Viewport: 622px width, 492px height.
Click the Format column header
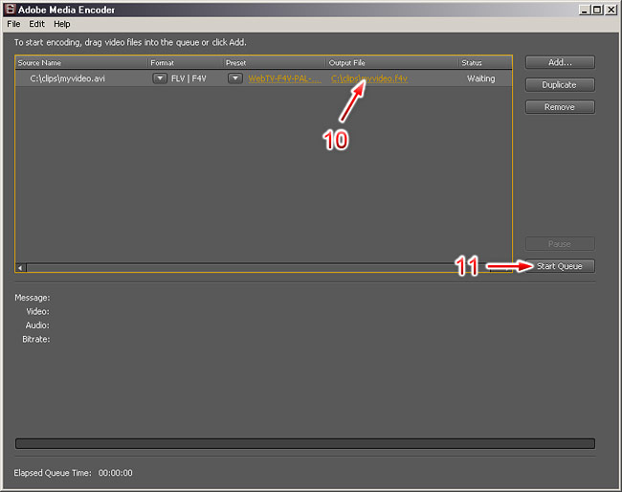(x=186, y=62)
